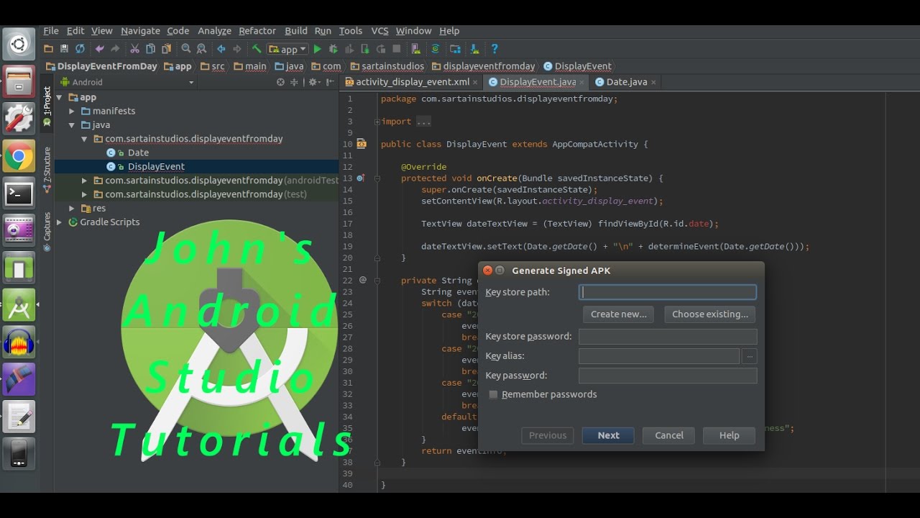
Task: Click the Replace toolbar icon
Action: click(x=201, y=49)
